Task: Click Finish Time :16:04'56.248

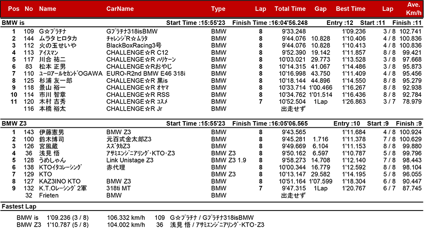Action: point(270,23)
